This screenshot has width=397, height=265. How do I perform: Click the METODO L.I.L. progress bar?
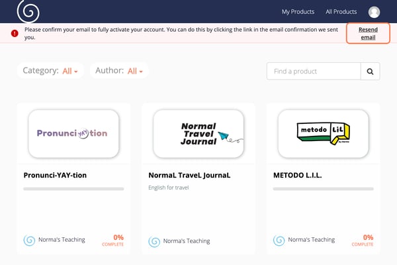pyautogui.click(x=324, y=189)
